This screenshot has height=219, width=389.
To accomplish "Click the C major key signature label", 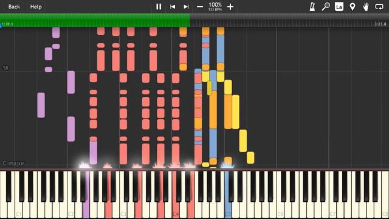I will pyautogui.click(x=13, y=163).
